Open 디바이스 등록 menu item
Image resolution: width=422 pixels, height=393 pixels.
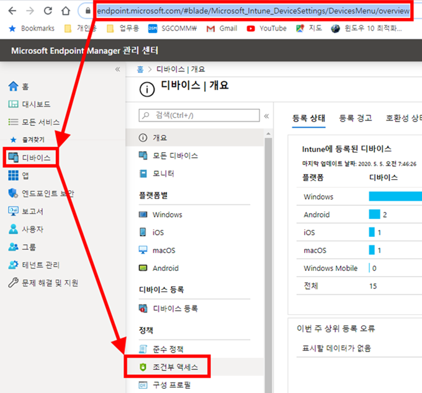pos(195,308)
